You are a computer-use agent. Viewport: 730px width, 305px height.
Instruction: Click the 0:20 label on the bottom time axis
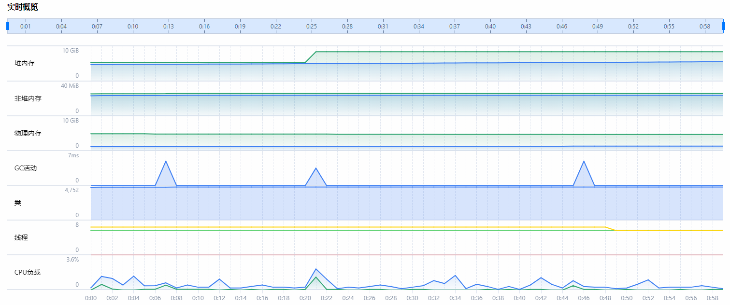(x=305, y=299)
